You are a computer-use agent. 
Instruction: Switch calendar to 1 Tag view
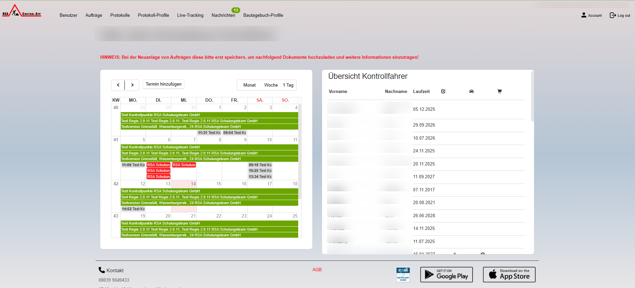click(x=288, y=85)
